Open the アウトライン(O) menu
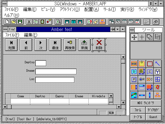Viewport: 165px width, 124px height. 70,9
